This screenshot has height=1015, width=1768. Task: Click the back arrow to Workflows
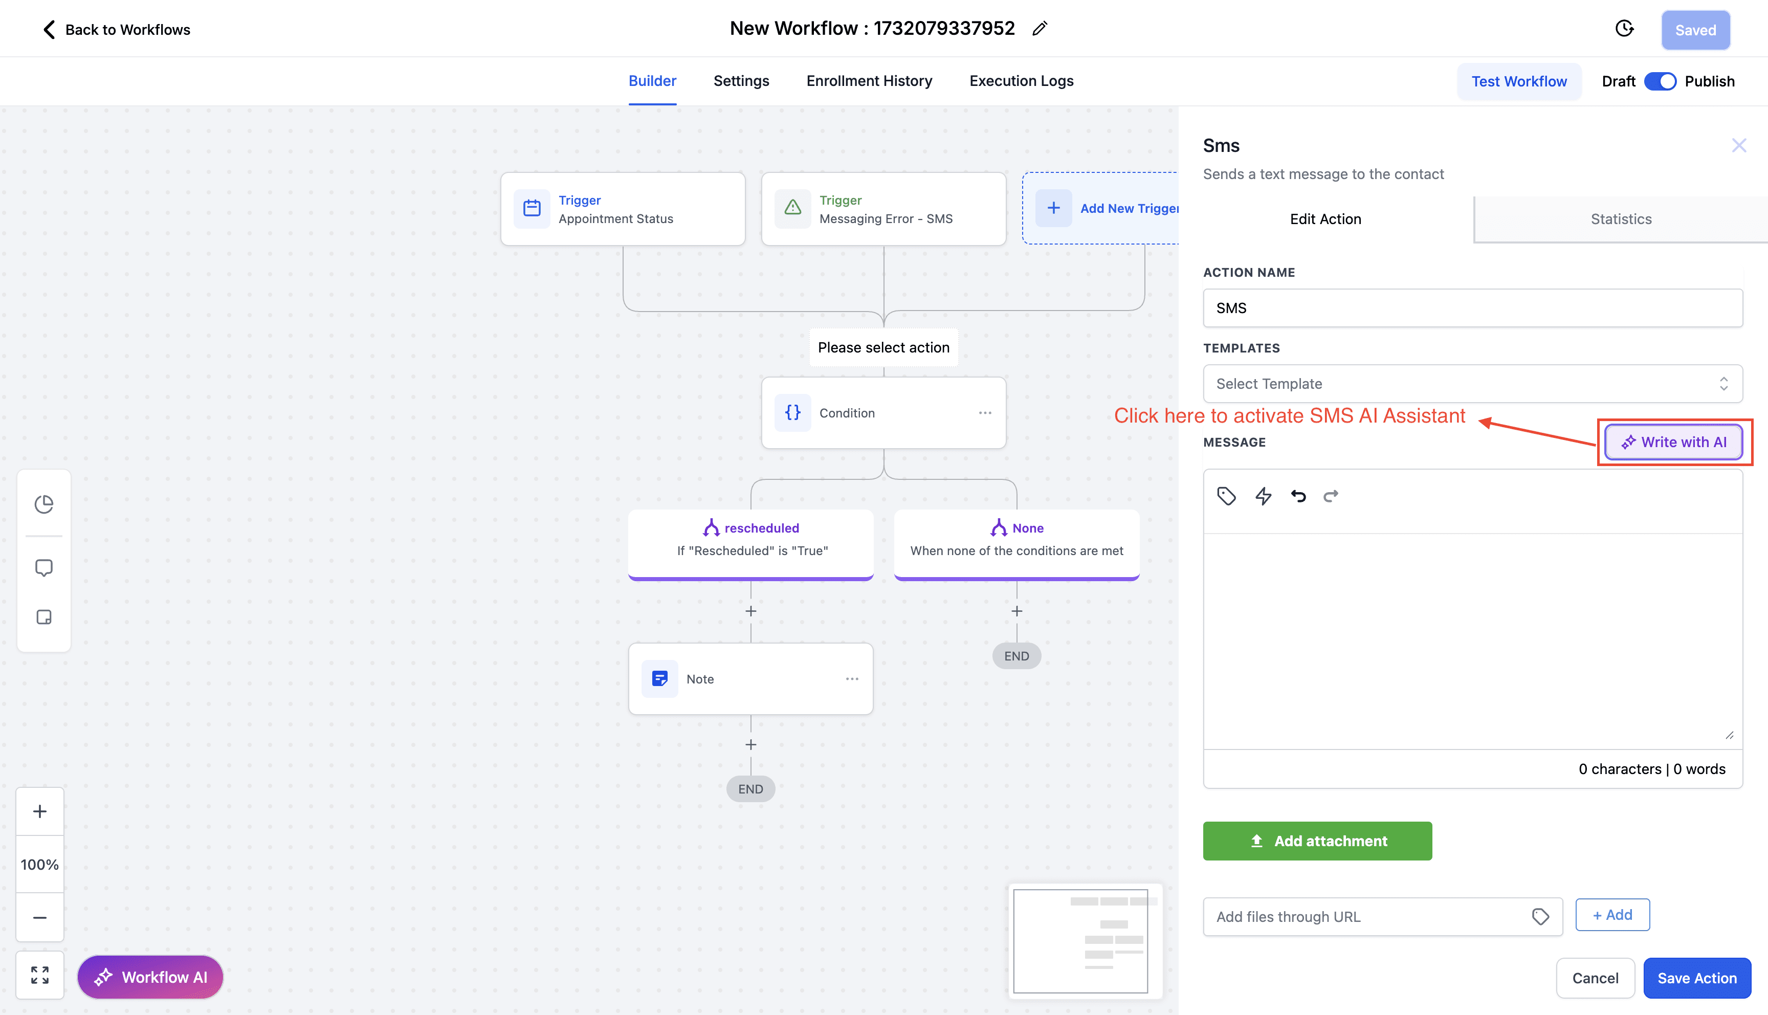[48, 29]
